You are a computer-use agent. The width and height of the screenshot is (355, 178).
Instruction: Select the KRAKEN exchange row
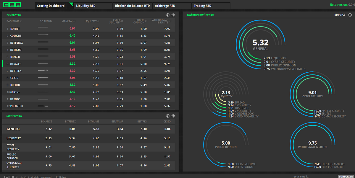click(89, 57)
